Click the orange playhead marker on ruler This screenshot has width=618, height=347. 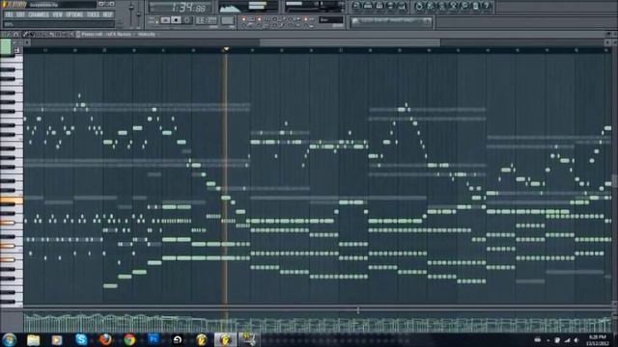click(x=226, y=49)
